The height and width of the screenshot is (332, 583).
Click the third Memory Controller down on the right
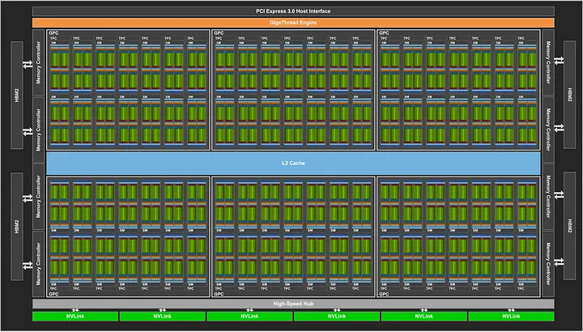(548, 197)
